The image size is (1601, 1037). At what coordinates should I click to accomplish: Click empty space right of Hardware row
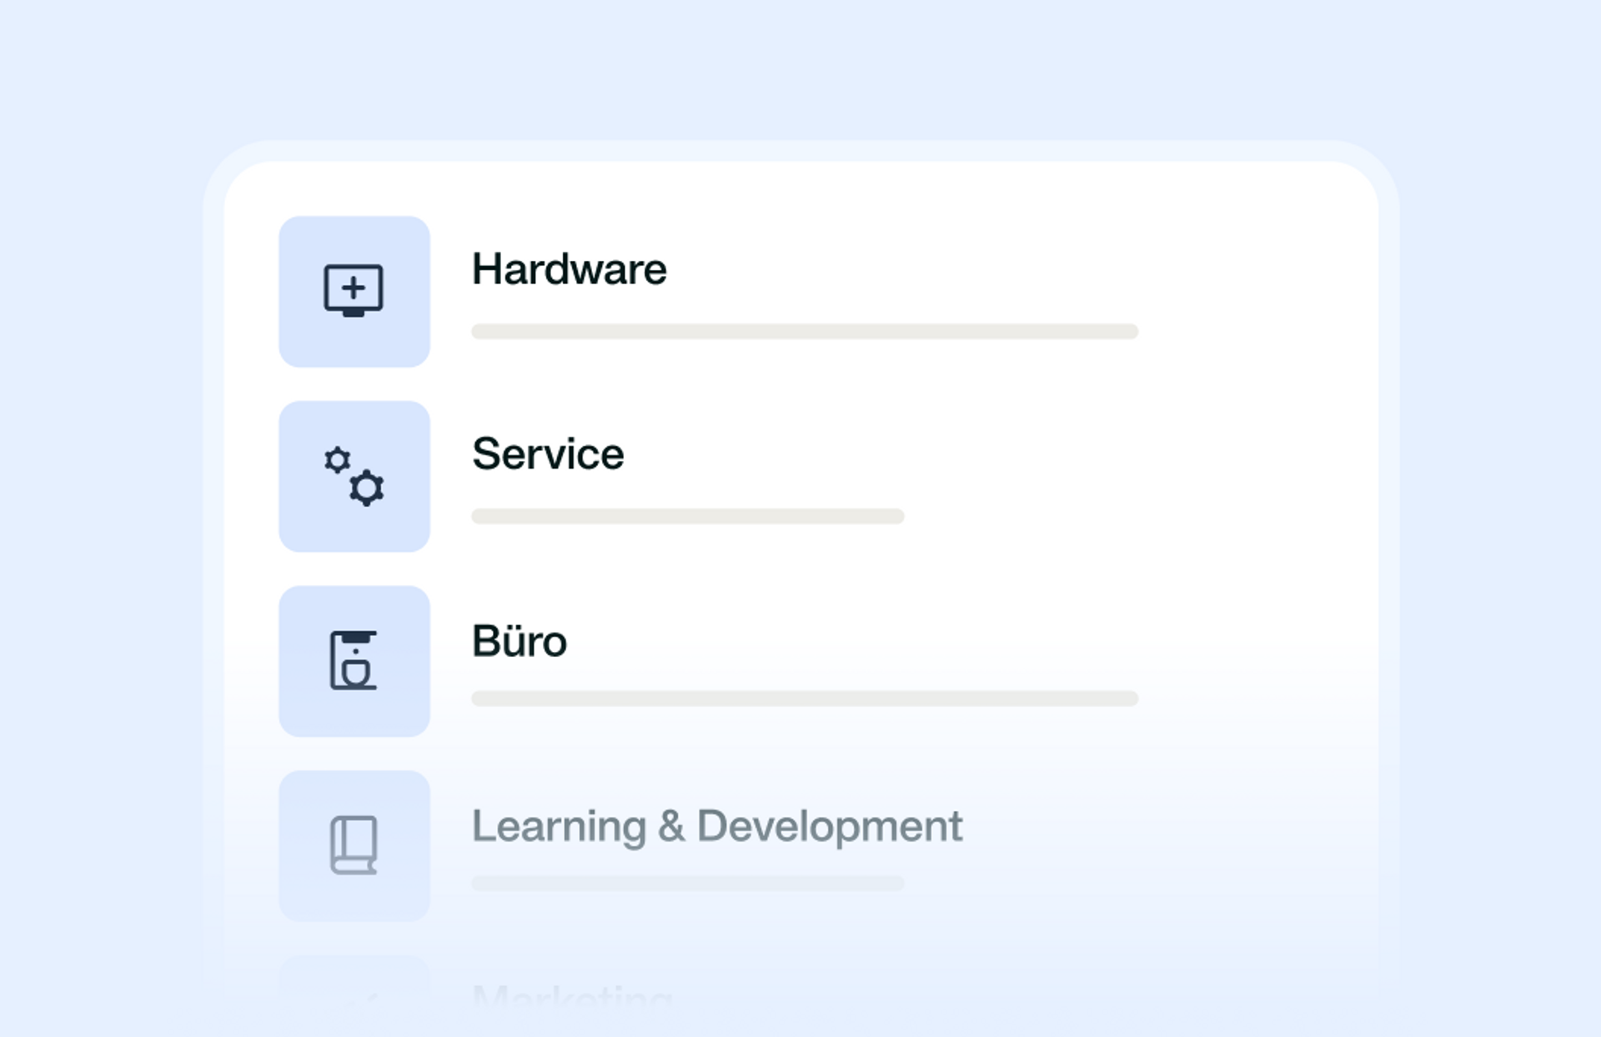click(x=1251, y=291)
